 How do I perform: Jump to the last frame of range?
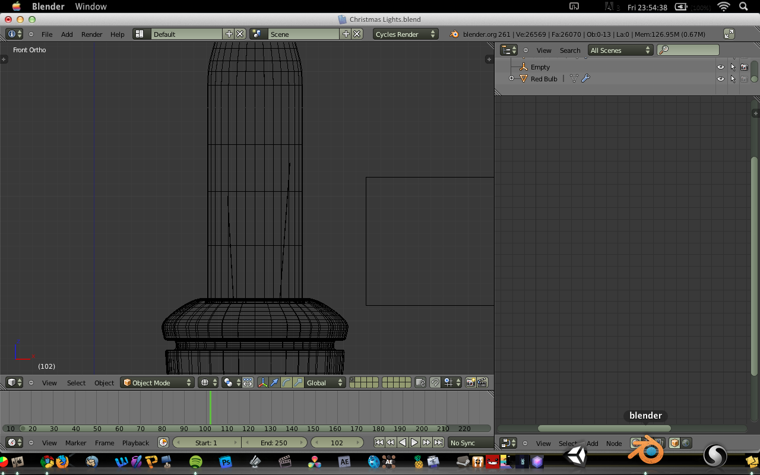[x=438, y=443]
